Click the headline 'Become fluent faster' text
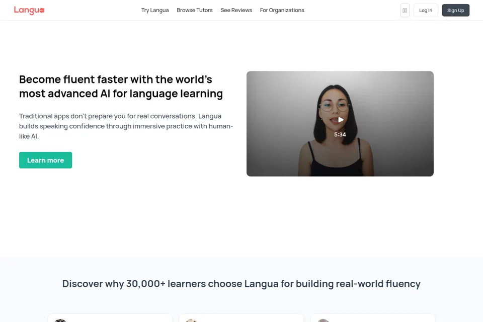The width and height of the screenshot is (483, 322). [121, 87]
